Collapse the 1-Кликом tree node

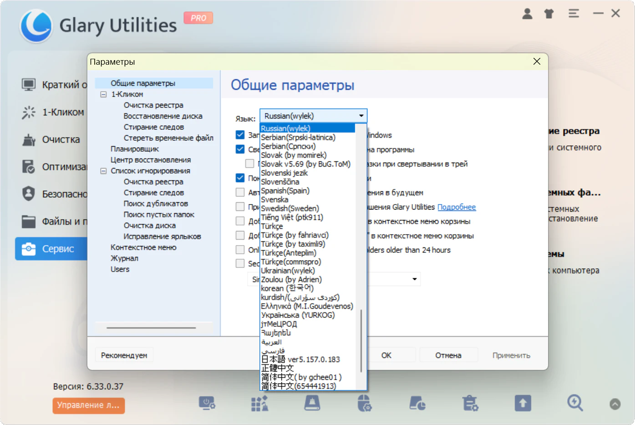click(x=103, y=94)
